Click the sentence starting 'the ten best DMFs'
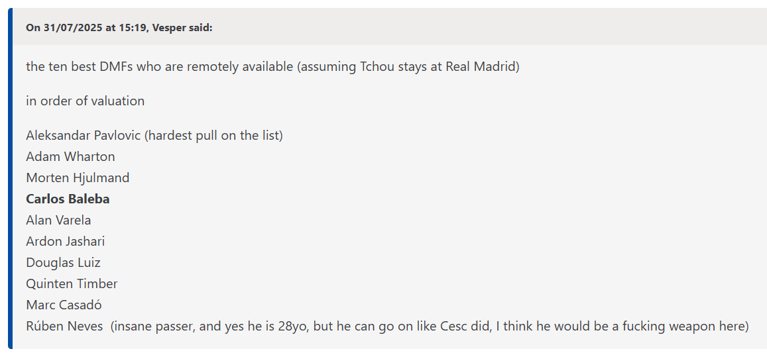Screen dimensions: 767x357 [272, 67]
